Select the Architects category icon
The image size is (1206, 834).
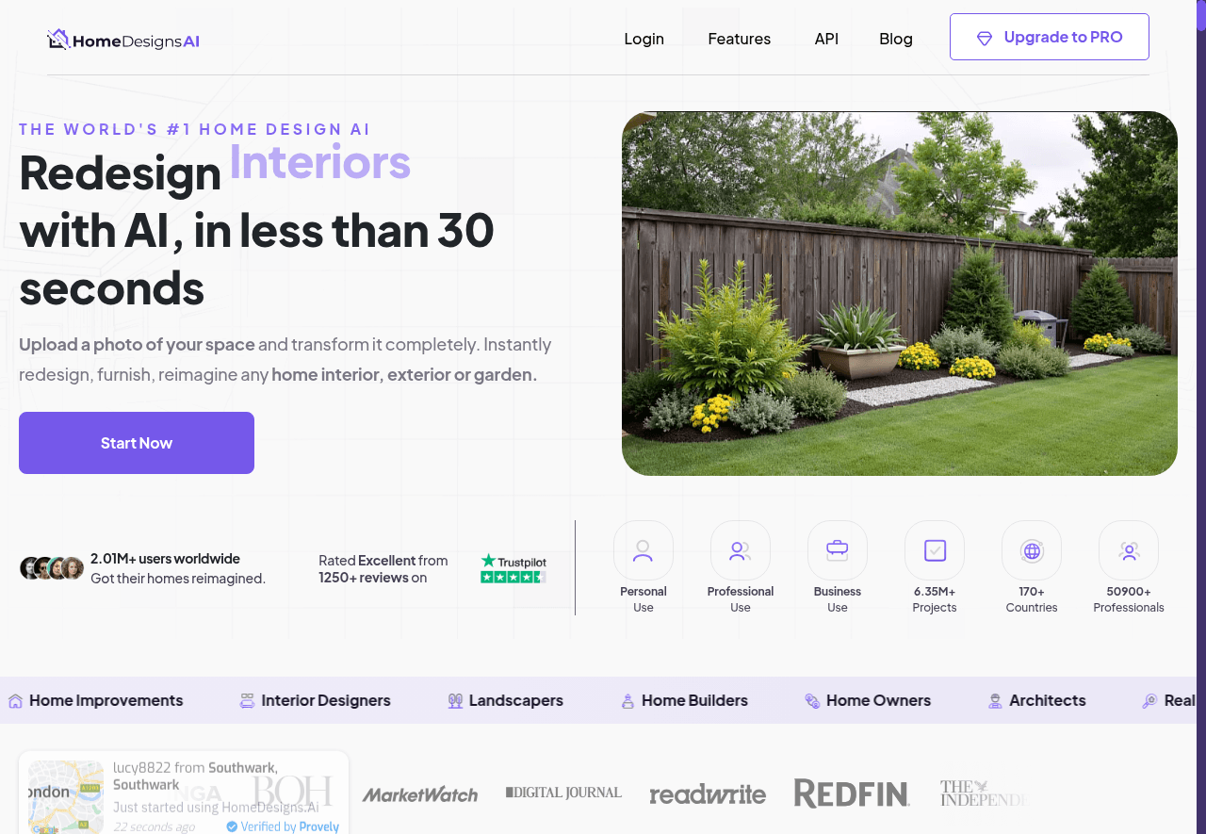995,700
